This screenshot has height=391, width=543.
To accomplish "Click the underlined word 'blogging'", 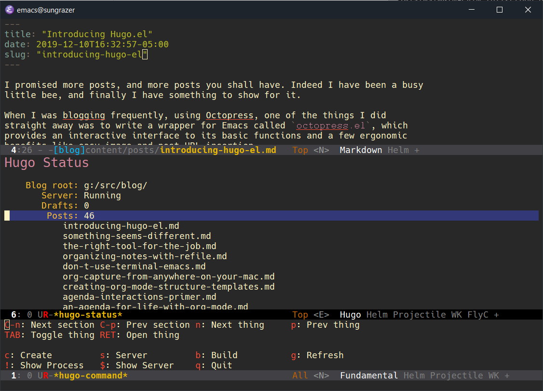I will point(84,115).
